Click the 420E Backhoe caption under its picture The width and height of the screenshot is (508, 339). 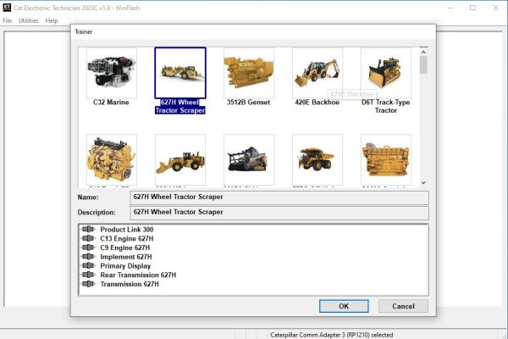tap(317, 103)
